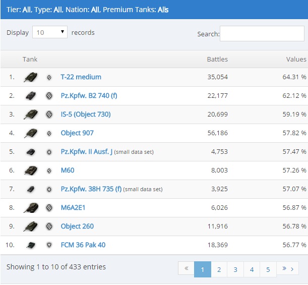Click 'Showing 1 to 10 of 433 entries' text
Viewport: 308px width, 285px height.
pos(56,267)
